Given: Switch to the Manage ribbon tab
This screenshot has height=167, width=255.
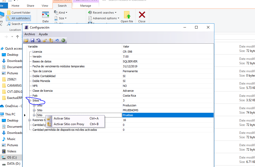Looking at the screenshot, I should pyautogui.click(x=86, y=6).
